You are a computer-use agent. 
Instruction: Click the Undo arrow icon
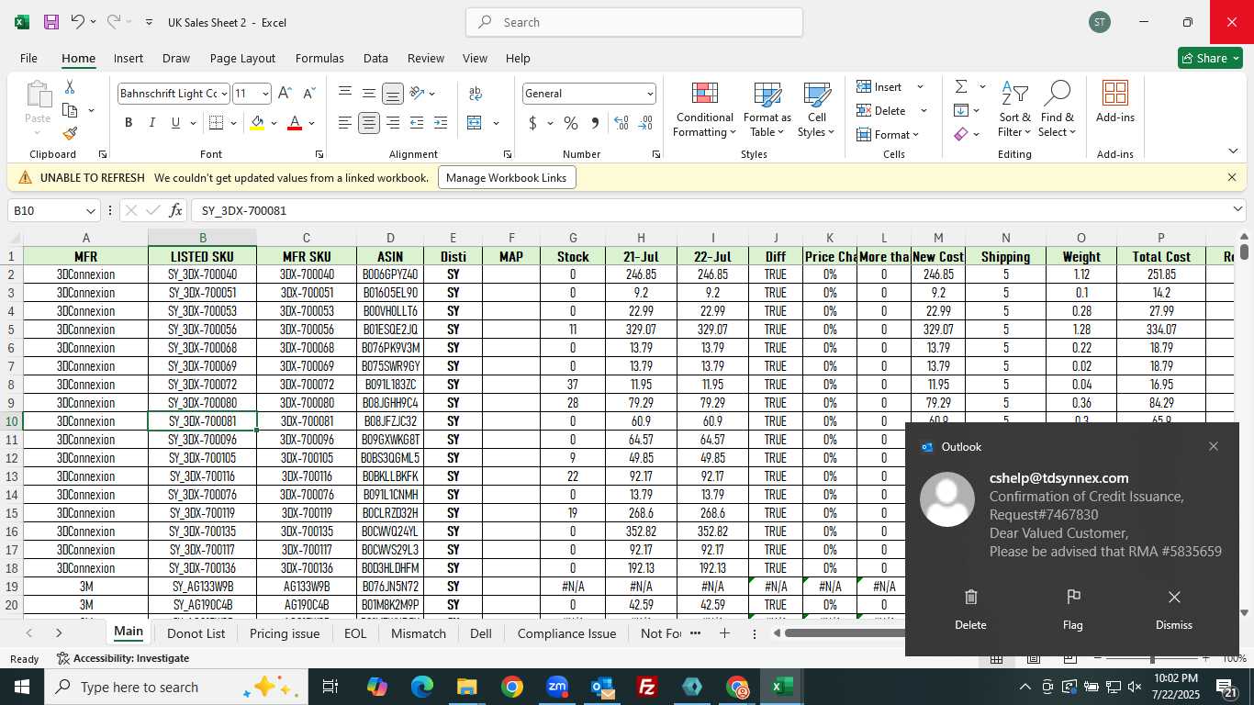(78, 22)
